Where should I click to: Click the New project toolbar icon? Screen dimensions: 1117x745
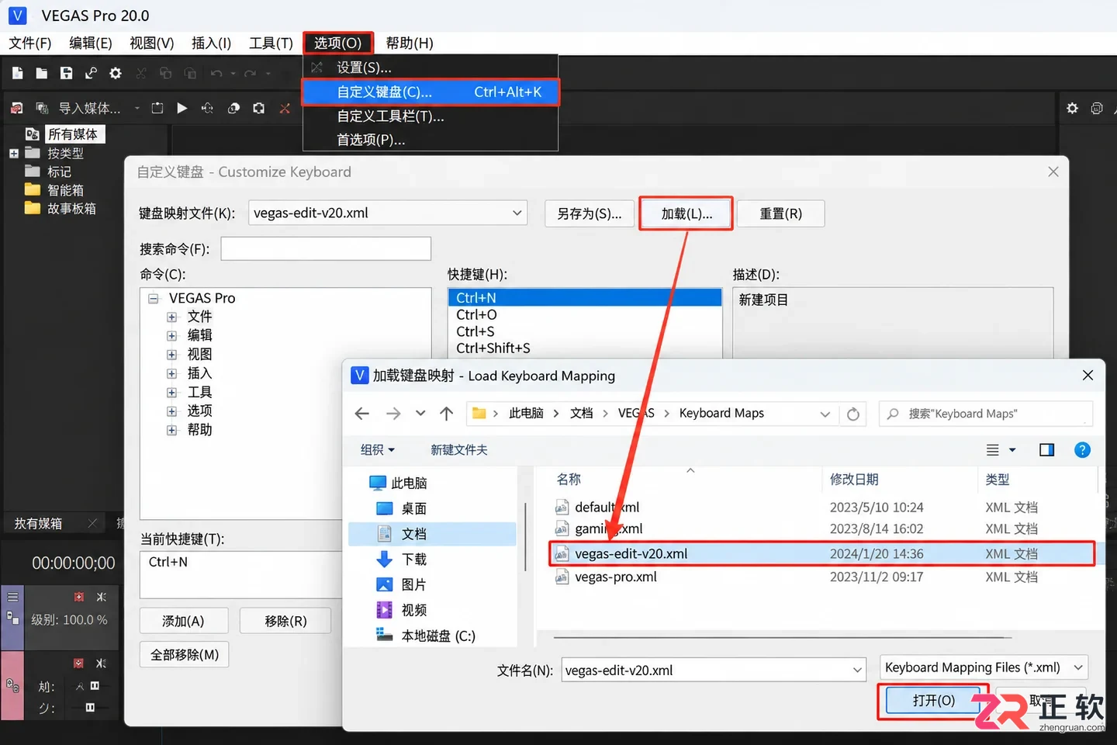click(18, 73)
